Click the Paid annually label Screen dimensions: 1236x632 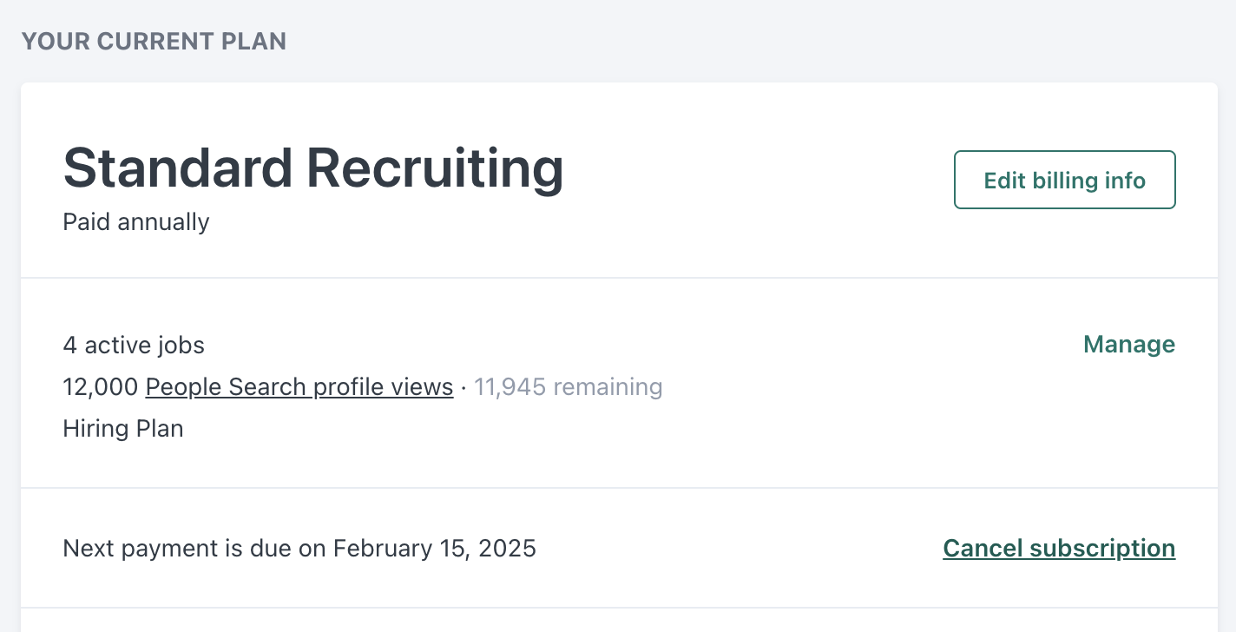click(136, 222)
